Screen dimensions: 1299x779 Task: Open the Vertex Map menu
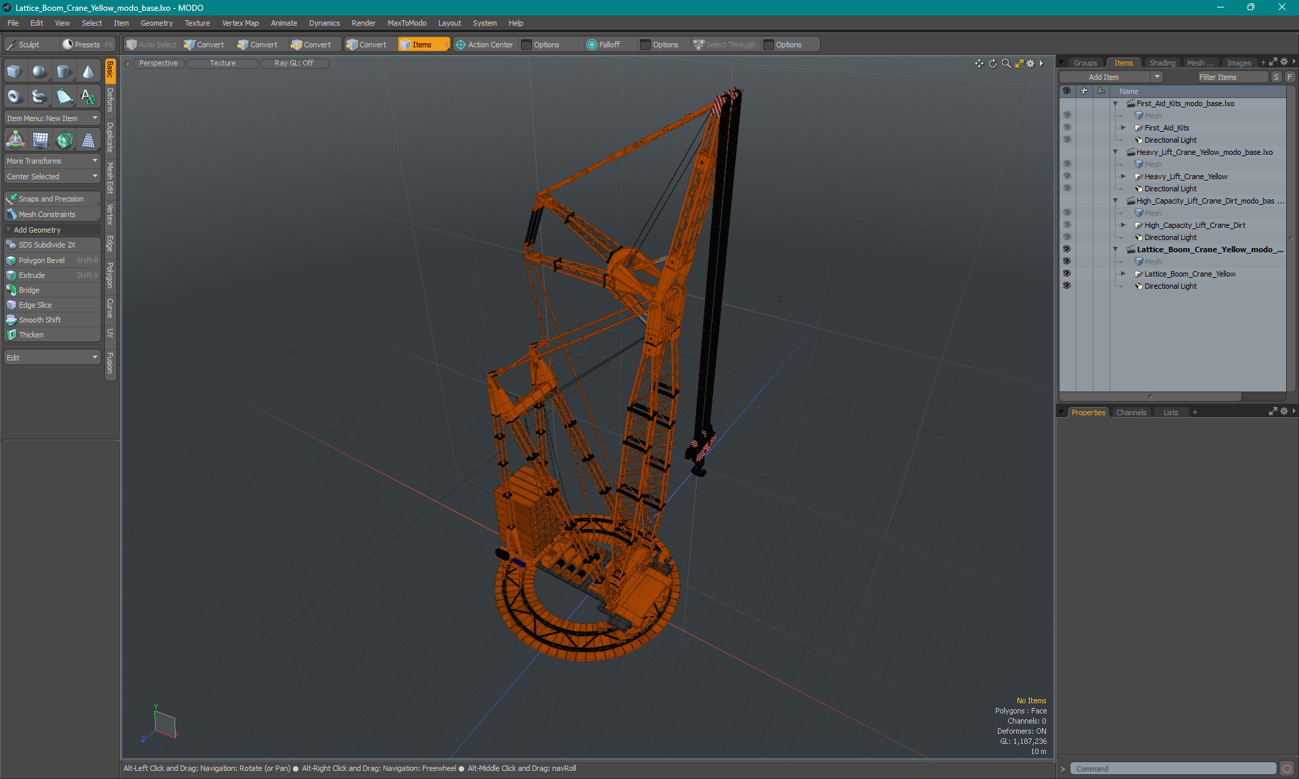click(240, 23)
